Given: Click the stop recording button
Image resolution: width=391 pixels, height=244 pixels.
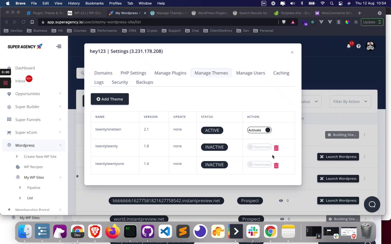Looking at the screenshot, I should (x=5, y=83).
